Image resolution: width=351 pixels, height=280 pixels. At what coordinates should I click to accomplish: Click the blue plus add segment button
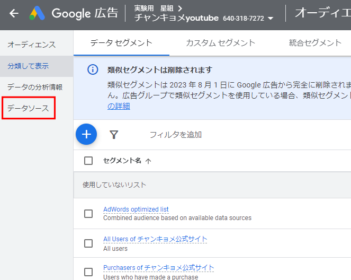click(x=86, y=134)
